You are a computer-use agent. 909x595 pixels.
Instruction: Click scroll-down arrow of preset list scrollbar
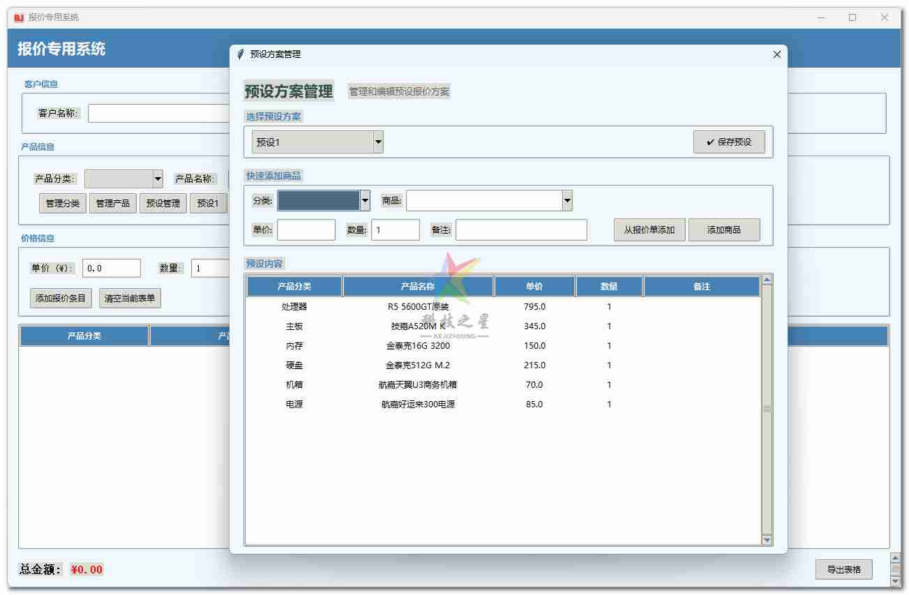pyautogui.click(x=767, y=539)
